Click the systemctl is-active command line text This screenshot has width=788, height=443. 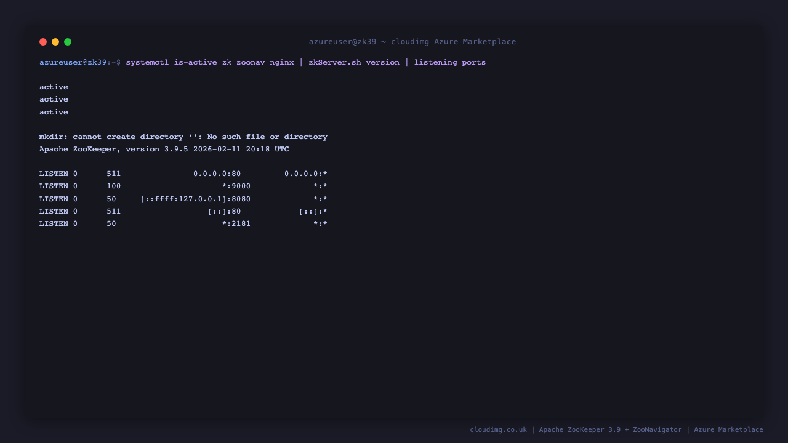coord(306,62)
